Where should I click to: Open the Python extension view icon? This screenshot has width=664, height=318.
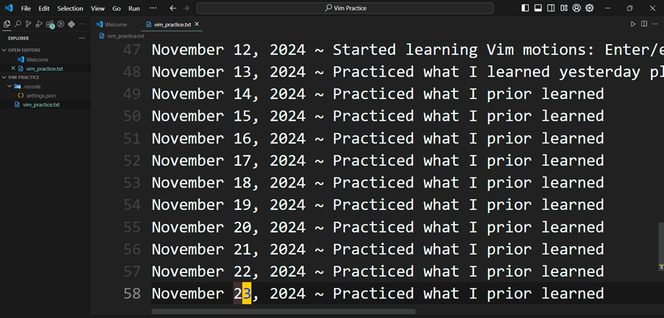pyautogui.click(x=71, y=24)
